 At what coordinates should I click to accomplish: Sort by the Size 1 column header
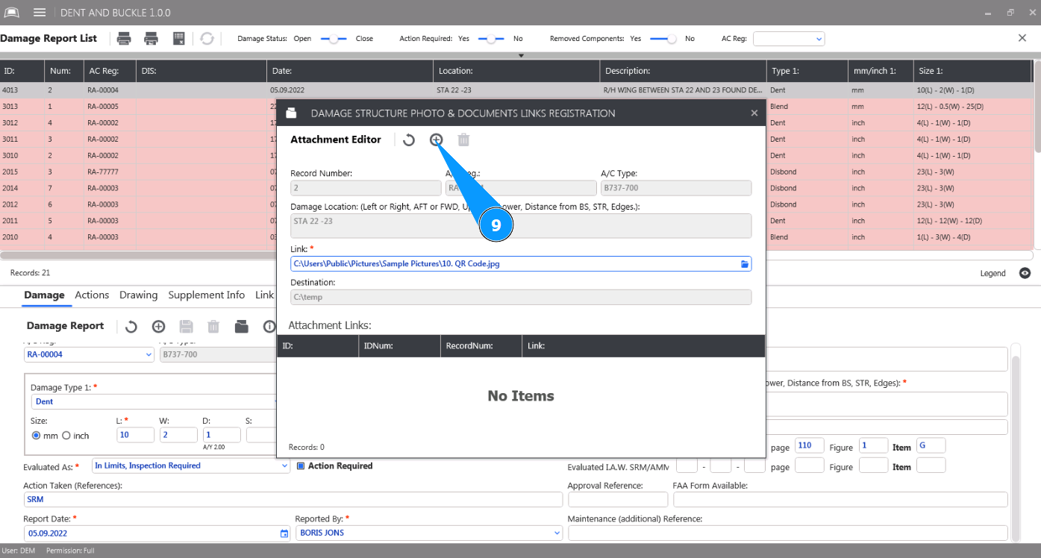pyautogui.click(x=973, y=71)
